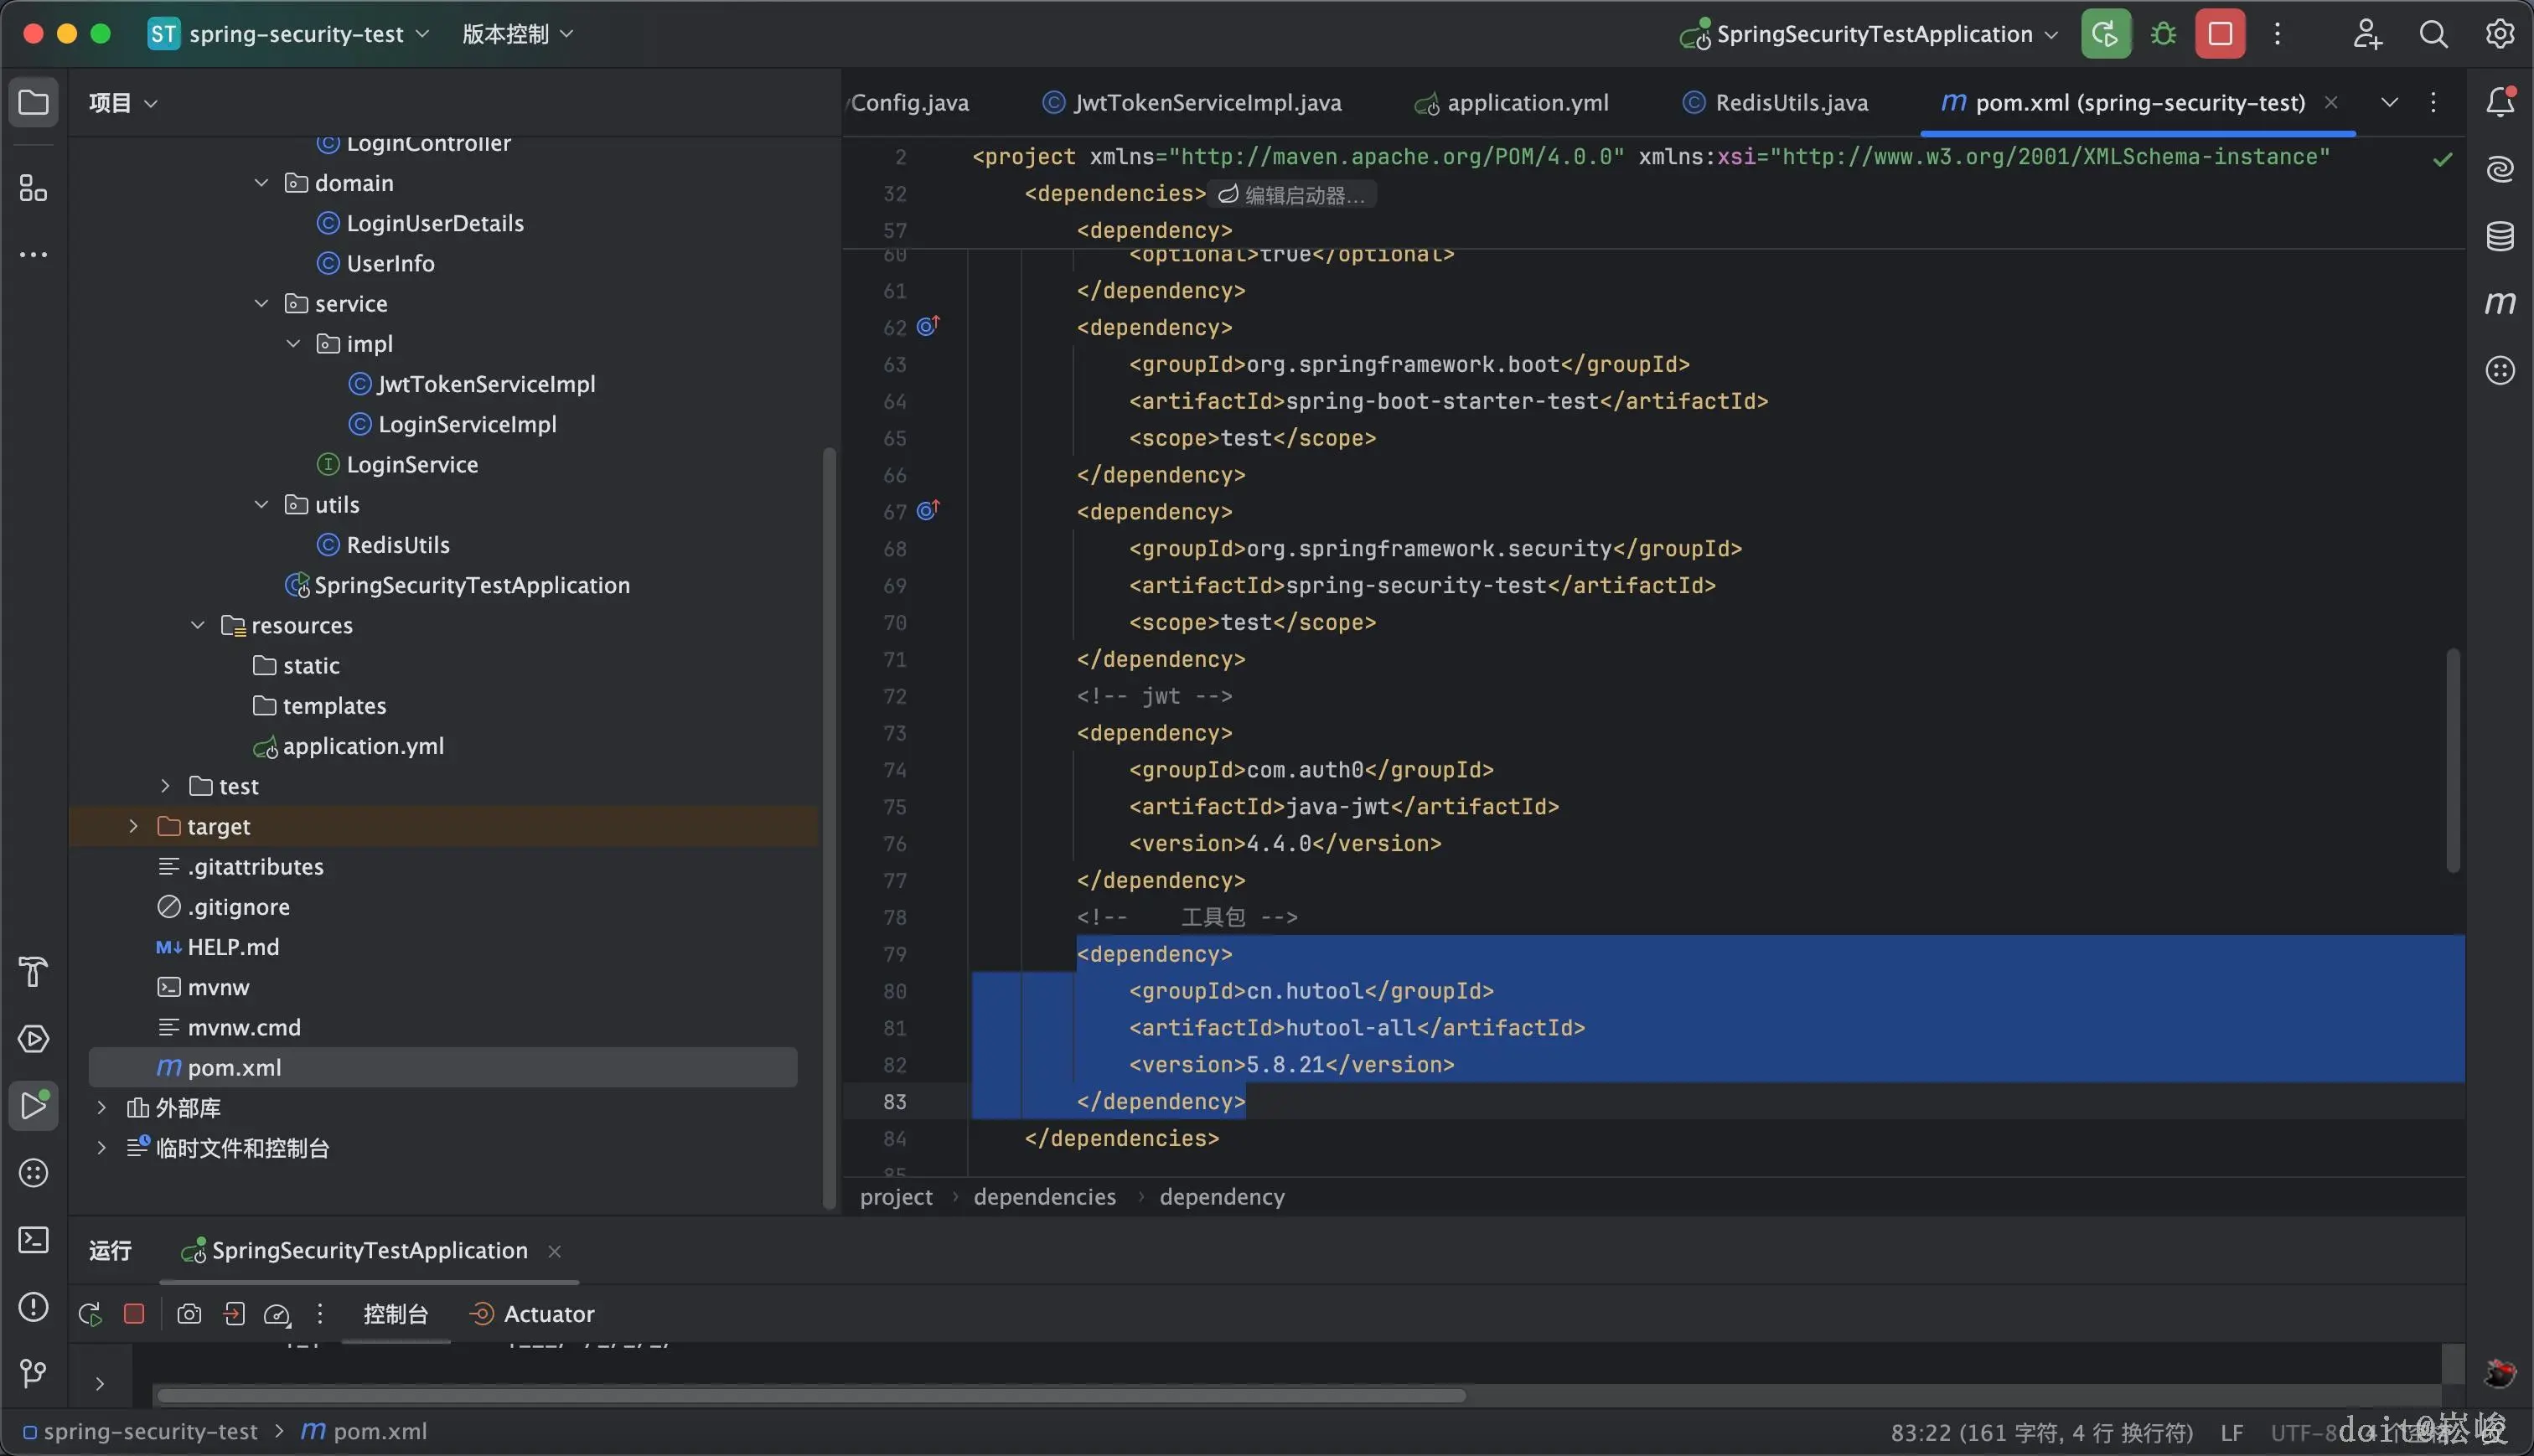The image size is (2534, 1456).
Task: Click the thread dump camera icon in run panel
Action: [189, 1314]
